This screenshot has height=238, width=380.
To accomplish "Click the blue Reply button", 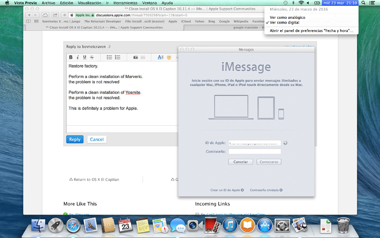I will pyautogui.click(x=75, y=139).
